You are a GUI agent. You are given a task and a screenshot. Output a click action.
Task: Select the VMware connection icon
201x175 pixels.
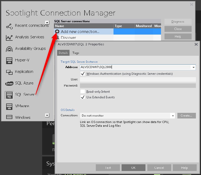click(x=9, y=106)
